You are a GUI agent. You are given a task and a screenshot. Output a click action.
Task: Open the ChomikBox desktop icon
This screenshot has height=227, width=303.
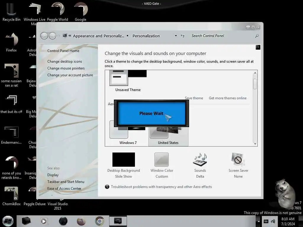click(x=11, y=196)
